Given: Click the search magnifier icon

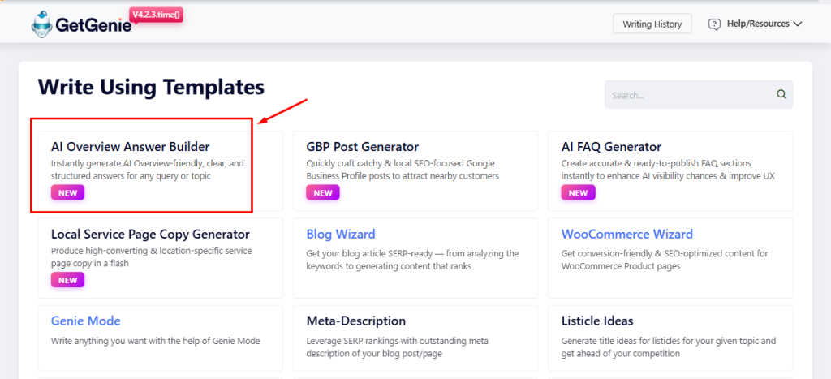Looking at the screenshot, I should (x=781, y=94).
